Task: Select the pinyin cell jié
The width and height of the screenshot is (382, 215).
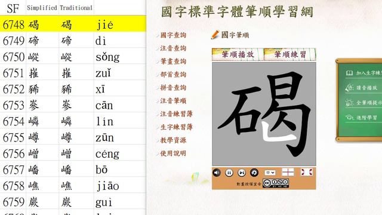Action: coord(120,24)
